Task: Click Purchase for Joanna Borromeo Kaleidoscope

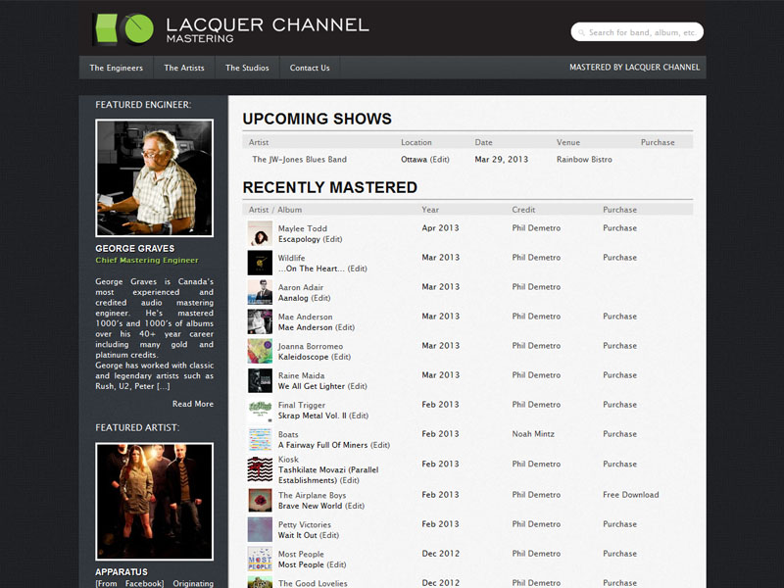Action: 620,346
